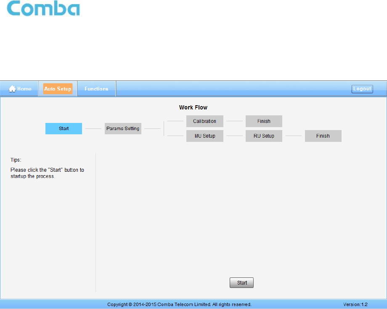
Task: Click the Logout button
Action: pyautogui.click(x=362, y=89)
